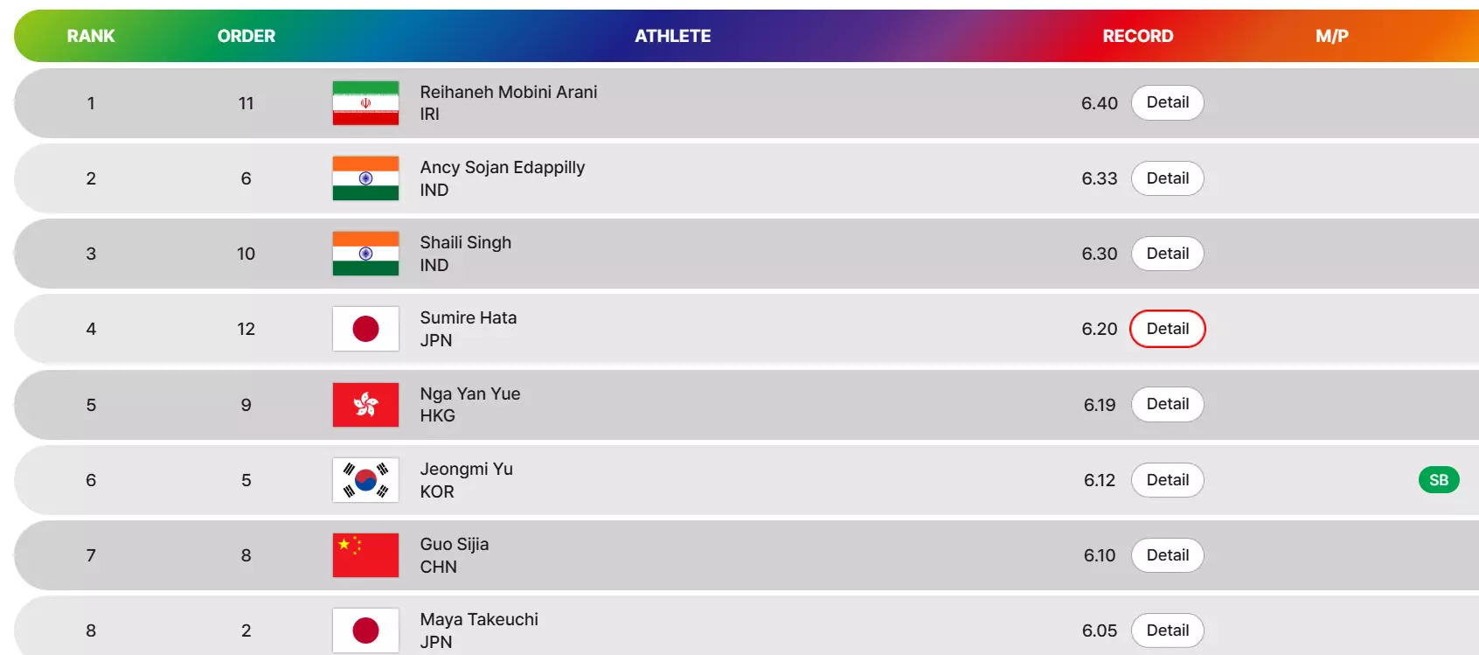
Task: Click Ancy Sojan Edappilly's India flag
Action: pos(365,178)
